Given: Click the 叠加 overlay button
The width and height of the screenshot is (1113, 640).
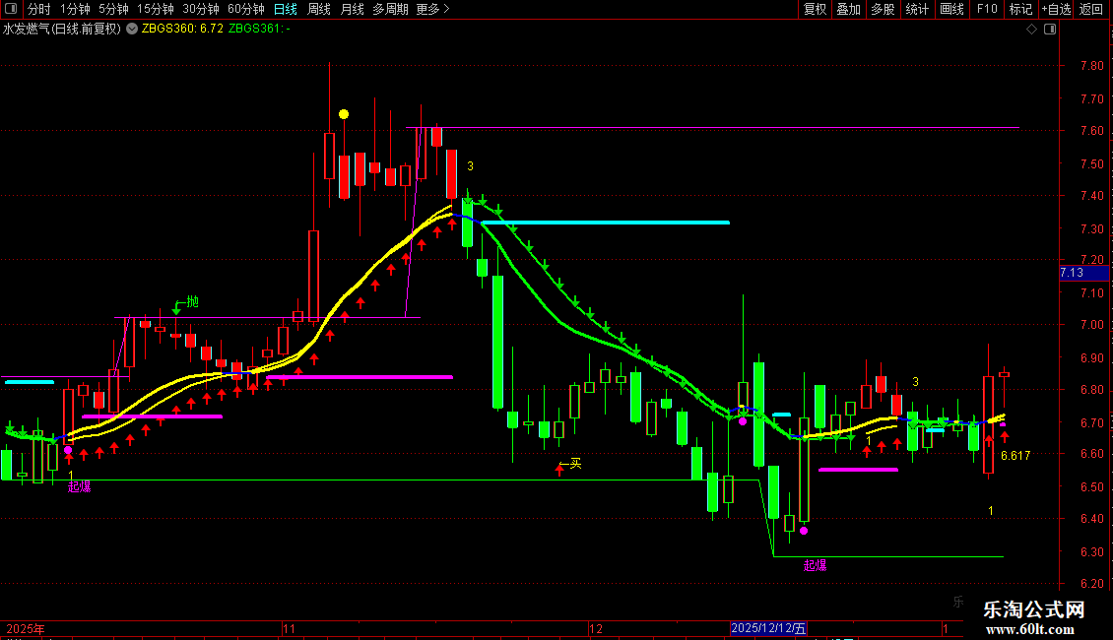Looking at the screenshot, I should [849, 9].
